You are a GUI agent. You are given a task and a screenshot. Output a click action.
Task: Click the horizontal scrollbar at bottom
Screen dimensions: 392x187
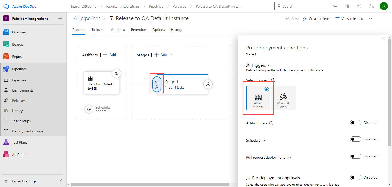150,185
